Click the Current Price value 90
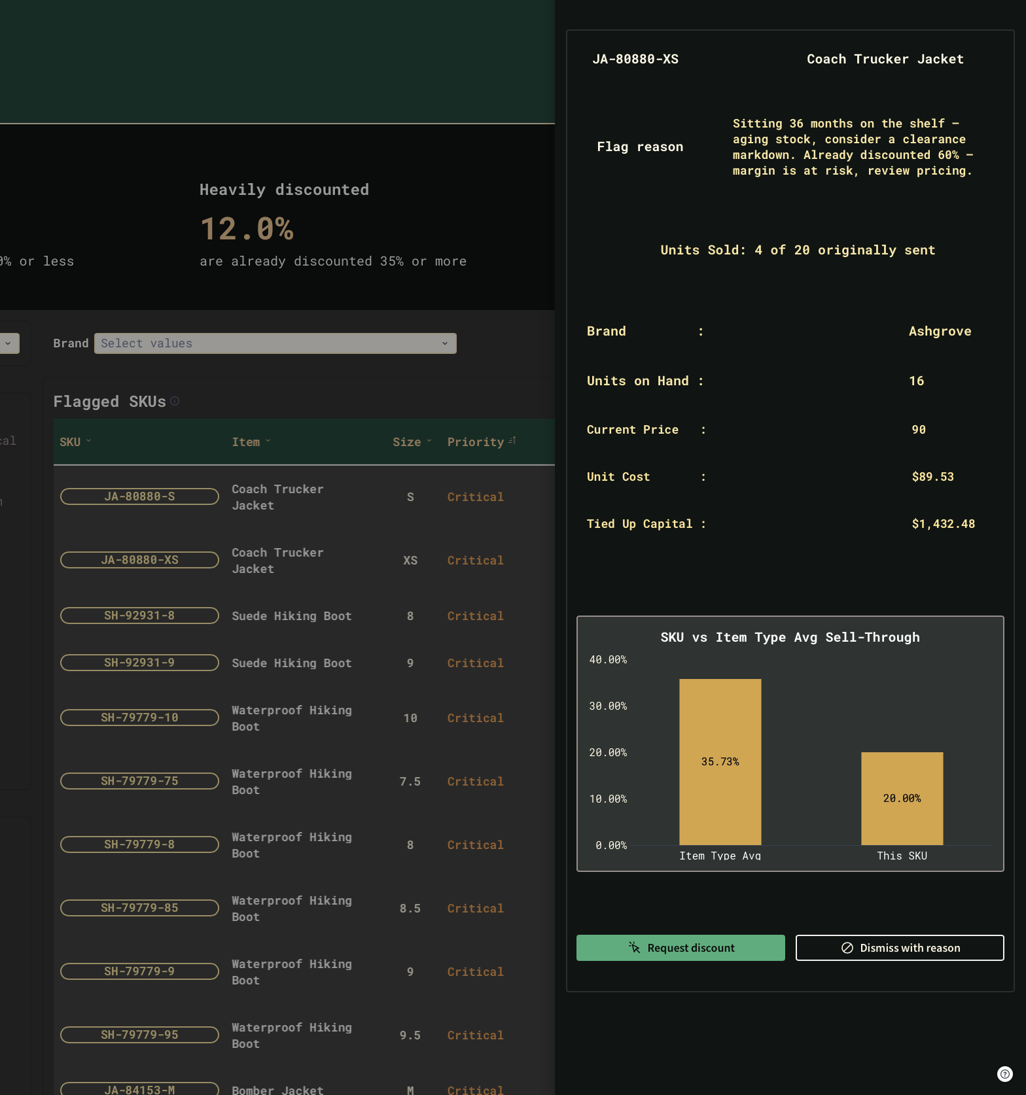Screen dimensions: 1026x1095 tap(919, 430)
